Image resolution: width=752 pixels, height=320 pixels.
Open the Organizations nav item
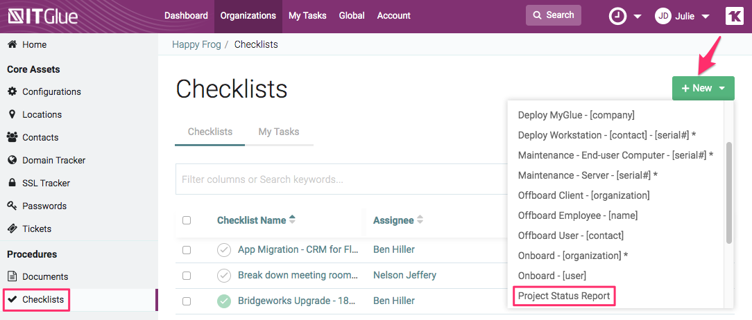[248, 16]
